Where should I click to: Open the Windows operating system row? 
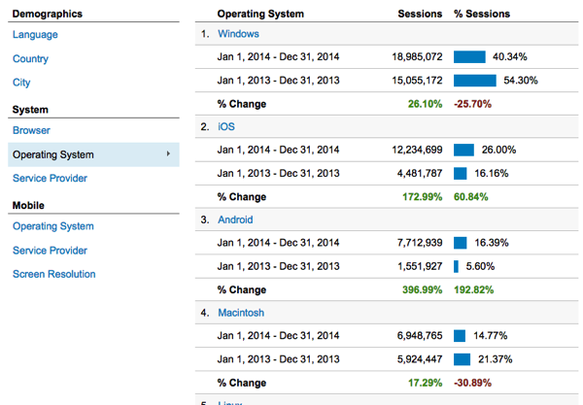tap(238, 34)
